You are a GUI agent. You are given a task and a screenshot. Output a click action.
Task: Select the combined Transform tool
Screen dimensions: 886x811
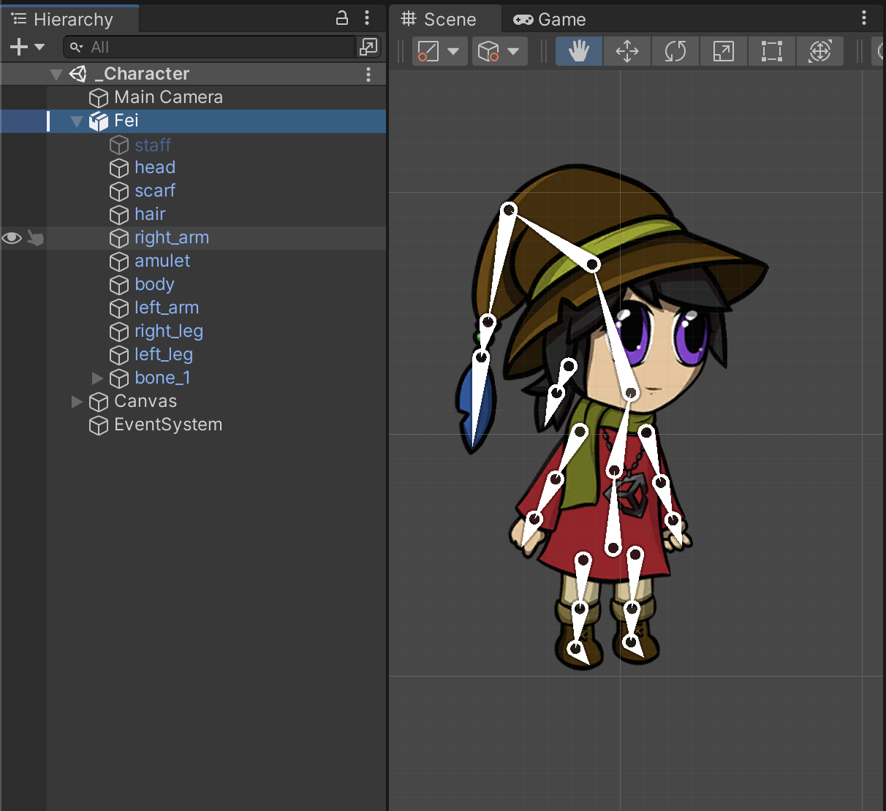tap(820, 51)
